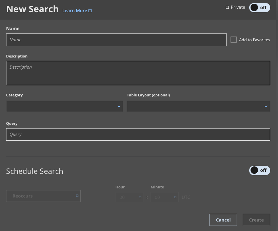Open the Reoccurs dropdown
The height and width of the screenshot is (231, 278).
43,196
